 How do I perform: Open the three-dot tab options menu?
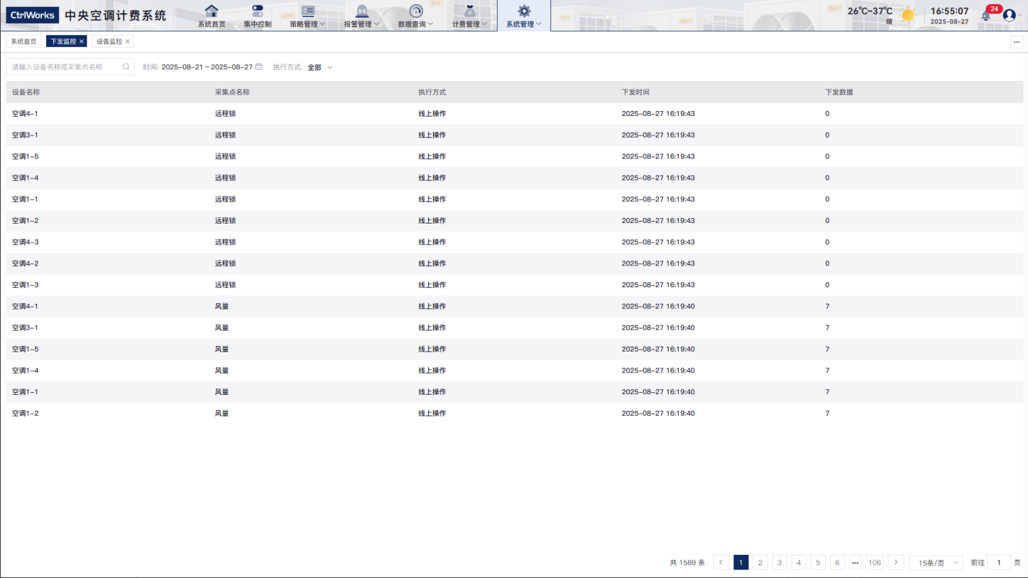[1016, 42]
